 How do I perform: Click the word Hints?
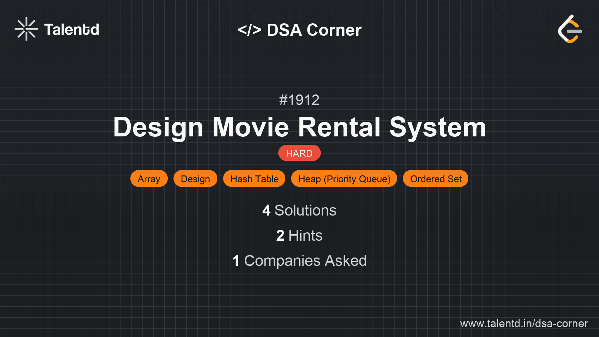pyautogui.click(x=305, y=236)
